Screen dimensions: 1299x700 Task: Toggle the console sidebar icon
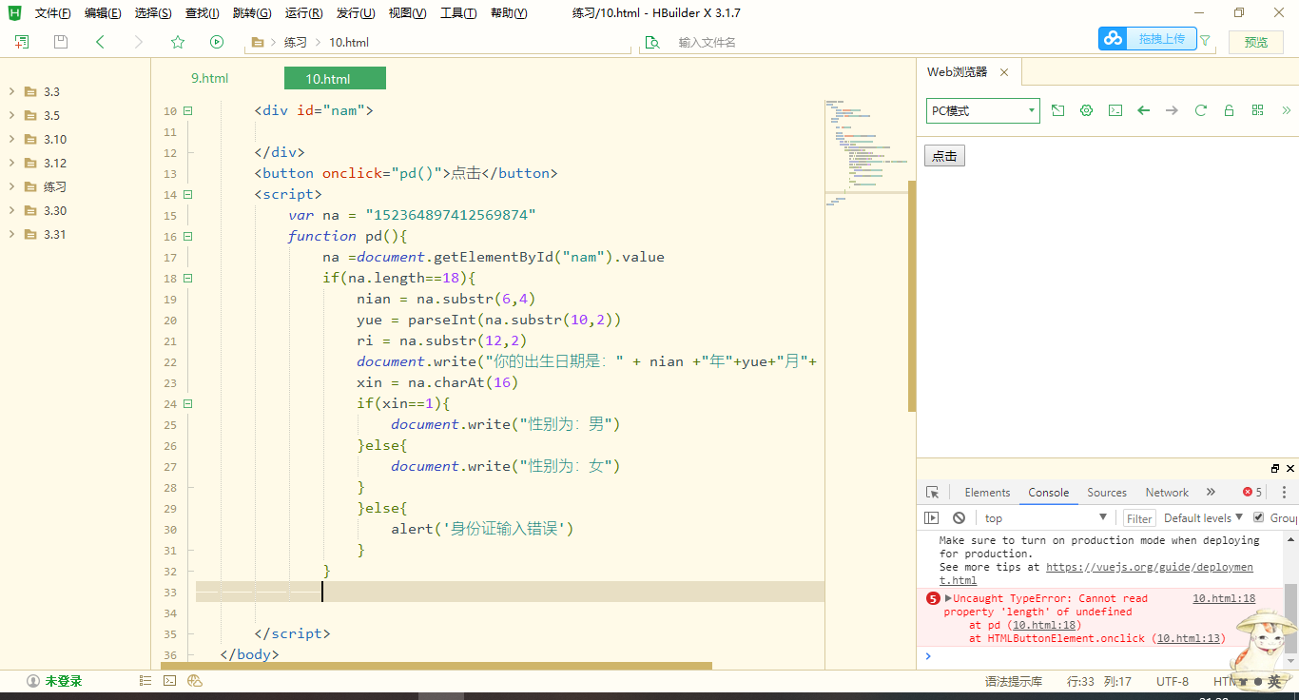coord(932,517)
